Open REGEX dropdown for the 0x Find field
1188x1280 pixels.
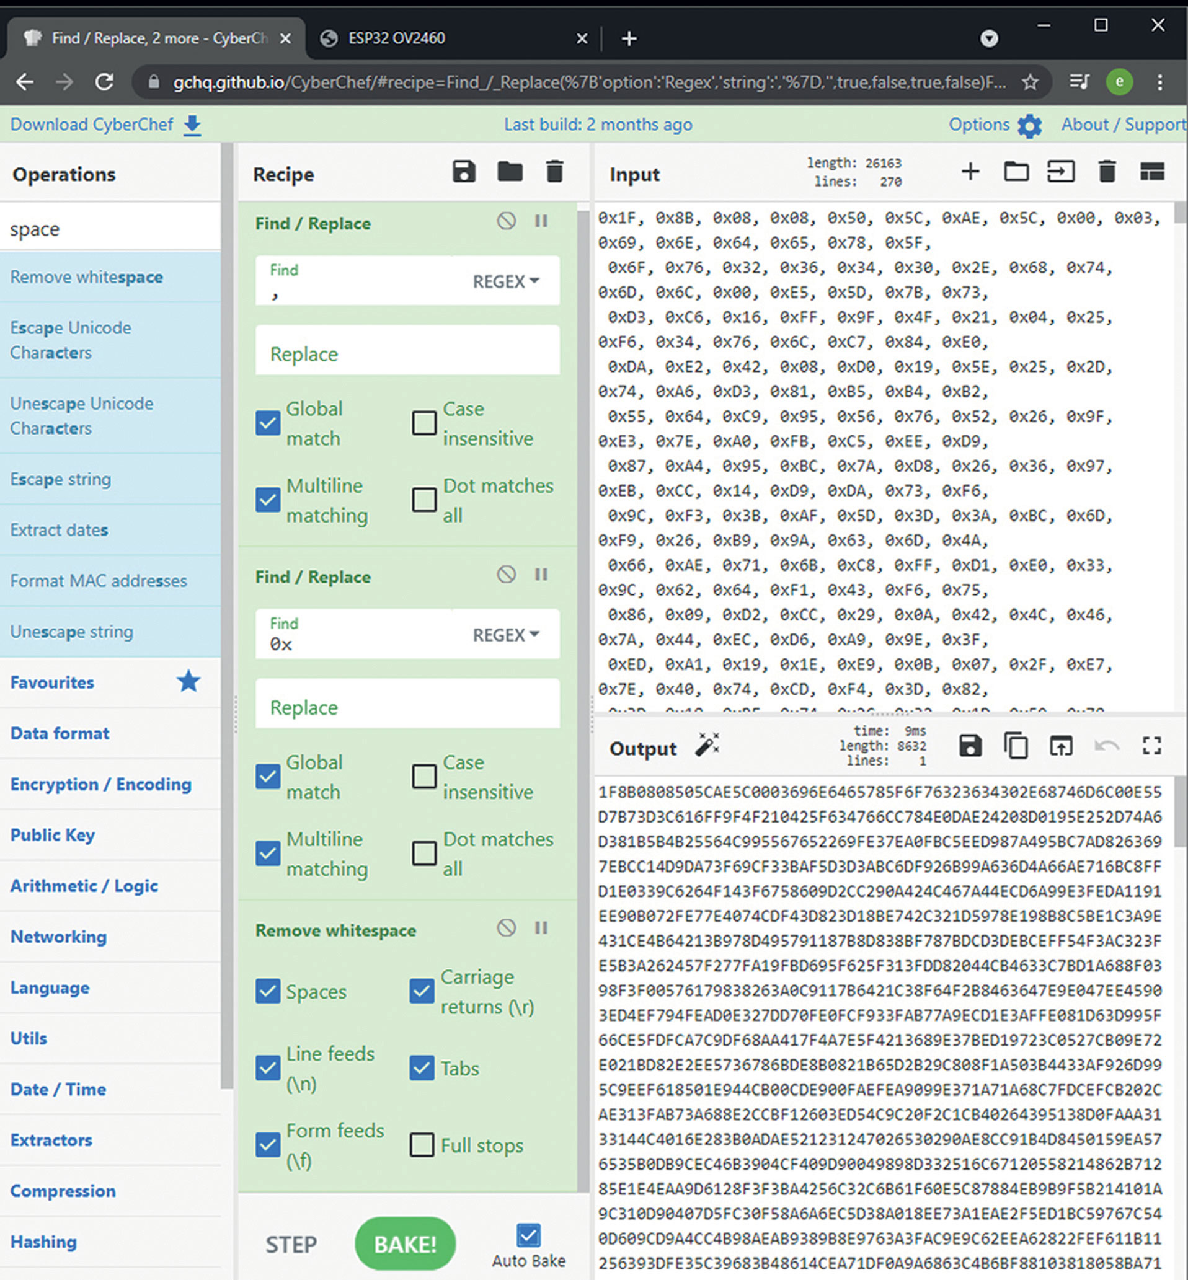pos(506,635)
